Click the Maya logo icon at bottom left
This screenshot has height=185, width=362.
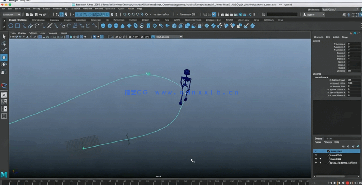tap(4, 174)
